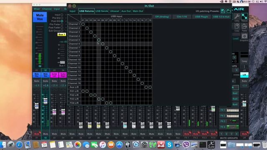Click the Copy pages icon
Screen dimensions: 267x150
237,27
